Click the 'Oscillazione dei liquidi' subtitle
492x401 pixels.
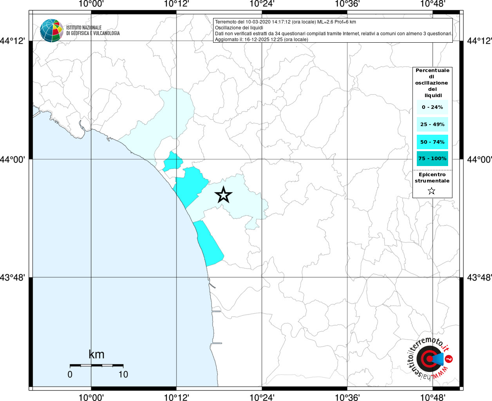click(x=239, y=28)
